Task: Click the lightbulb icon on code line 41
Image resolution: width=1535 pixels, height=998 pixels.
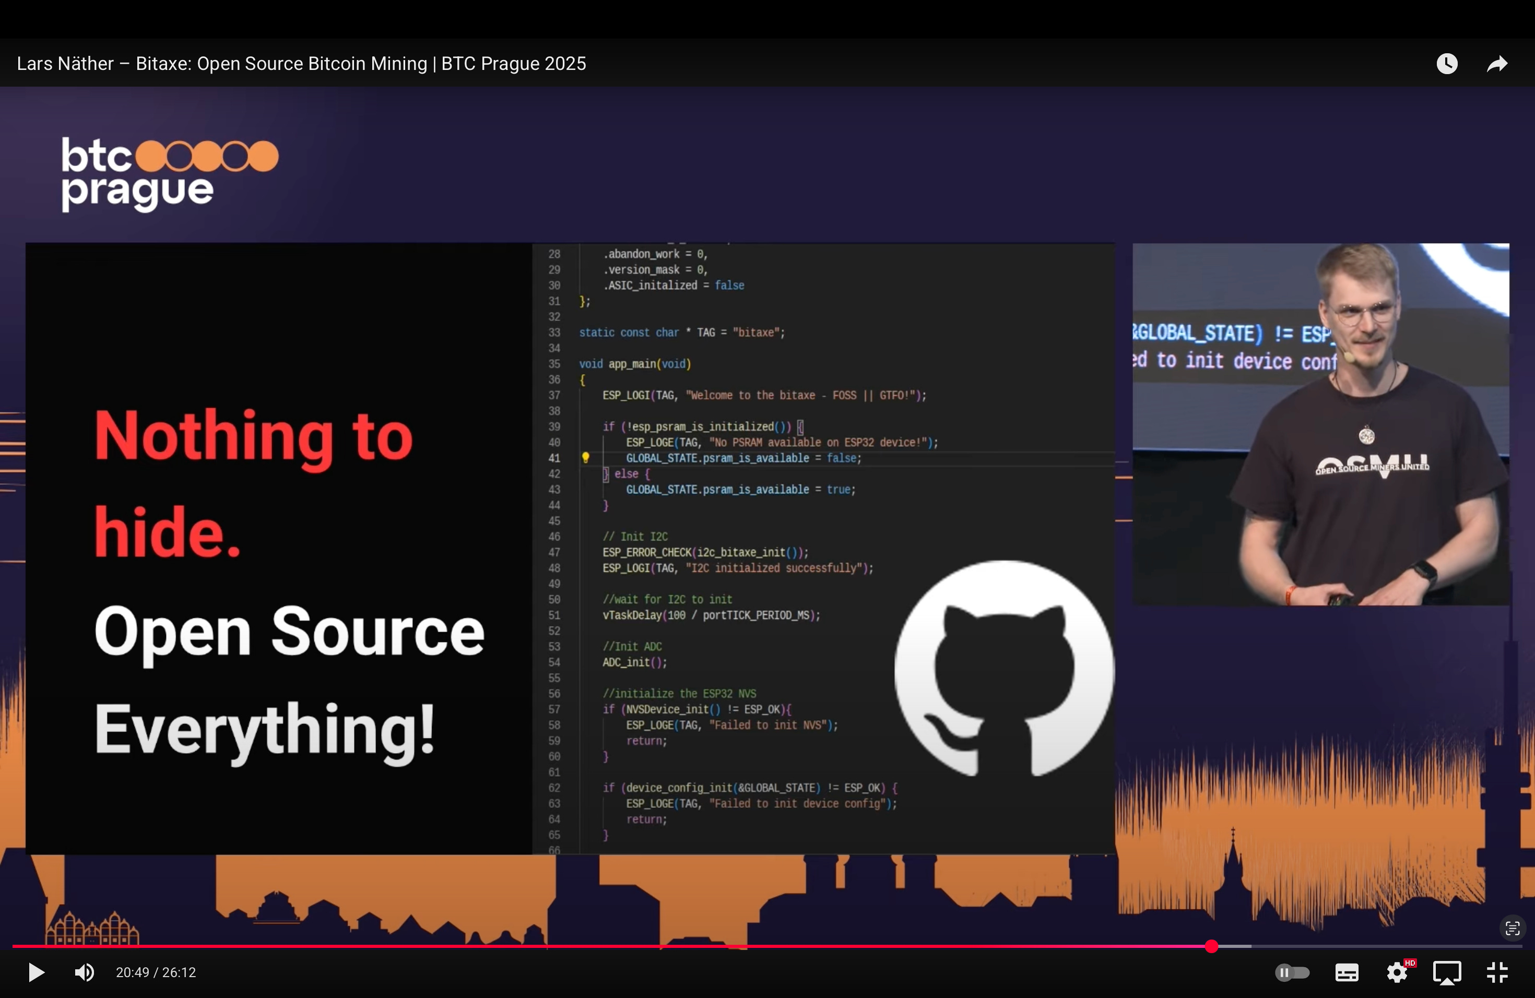Action: pyautogui.click(x=586, y=458)
